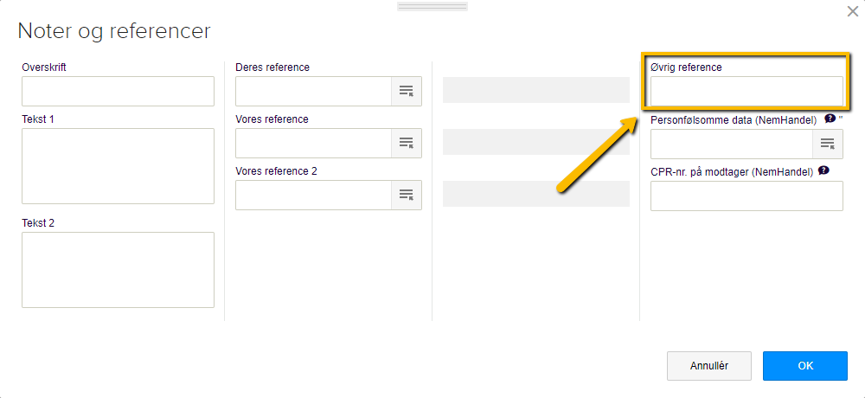The image size is (865, 398).
Task: Focus the Vores reference 2 field
Action: click(x=313, y=195)
